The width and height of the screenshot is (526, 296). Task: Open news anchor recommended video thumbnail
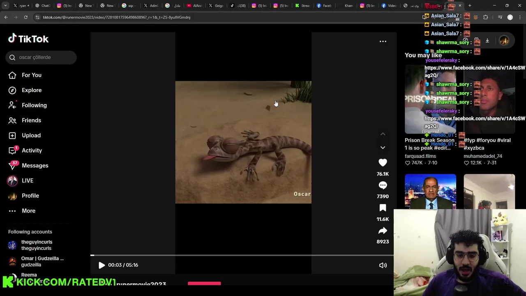coord(430,192)
